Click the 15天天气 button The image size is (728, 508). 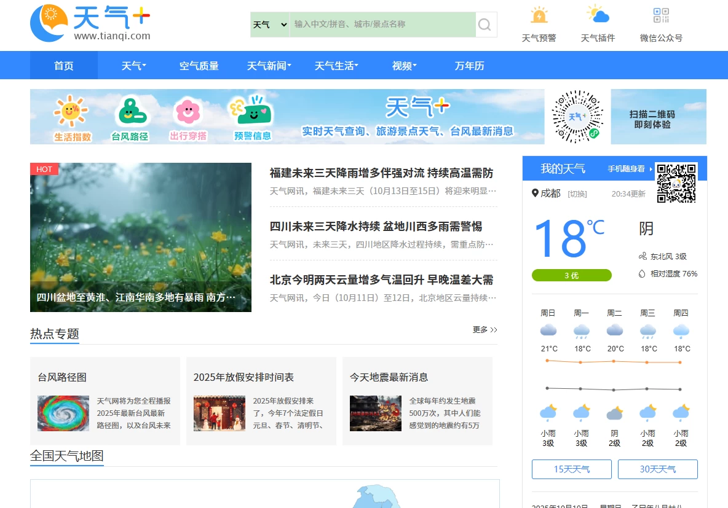[571, 469]
